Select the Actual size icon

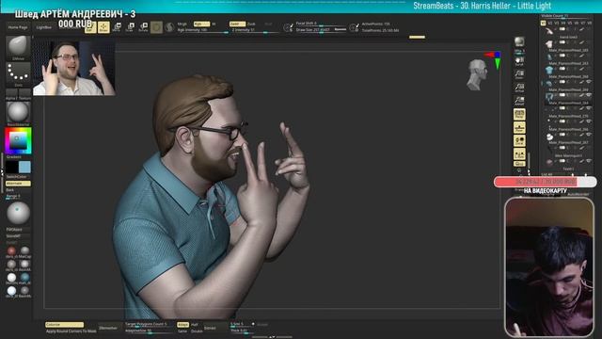click(519, 88)
